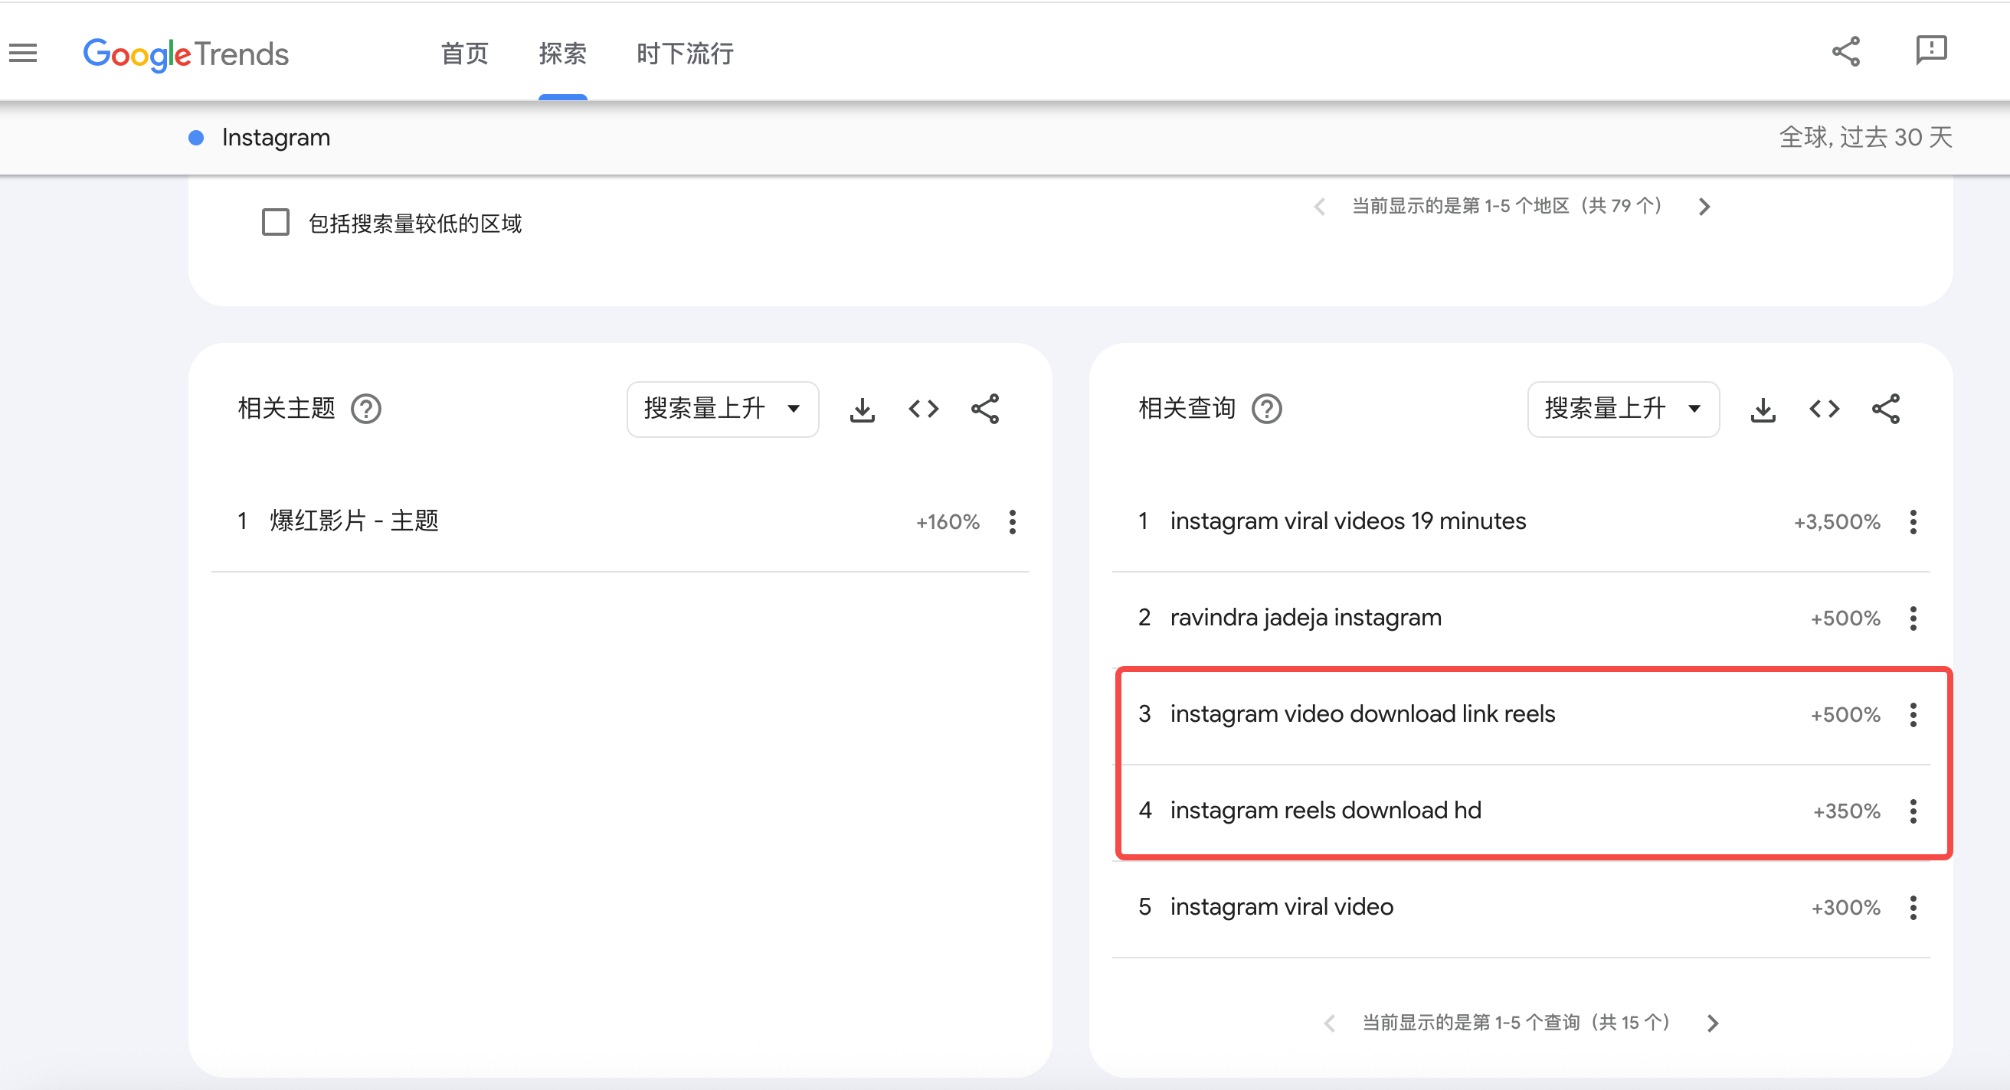Open options for ravindra jadeja instagram
2010x1090 pixels.
coord(1913,618)
